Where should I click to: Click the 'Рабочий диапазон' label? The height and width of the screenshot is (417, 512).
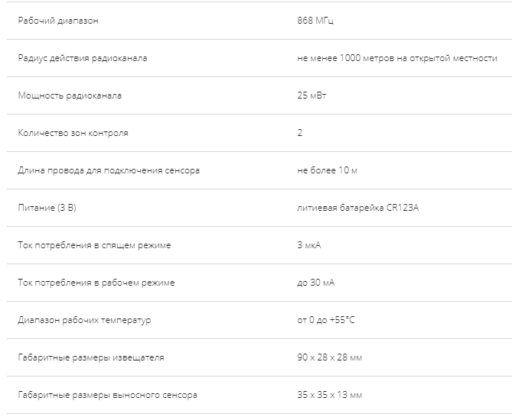pyautogui.click(x=58, y=21)
